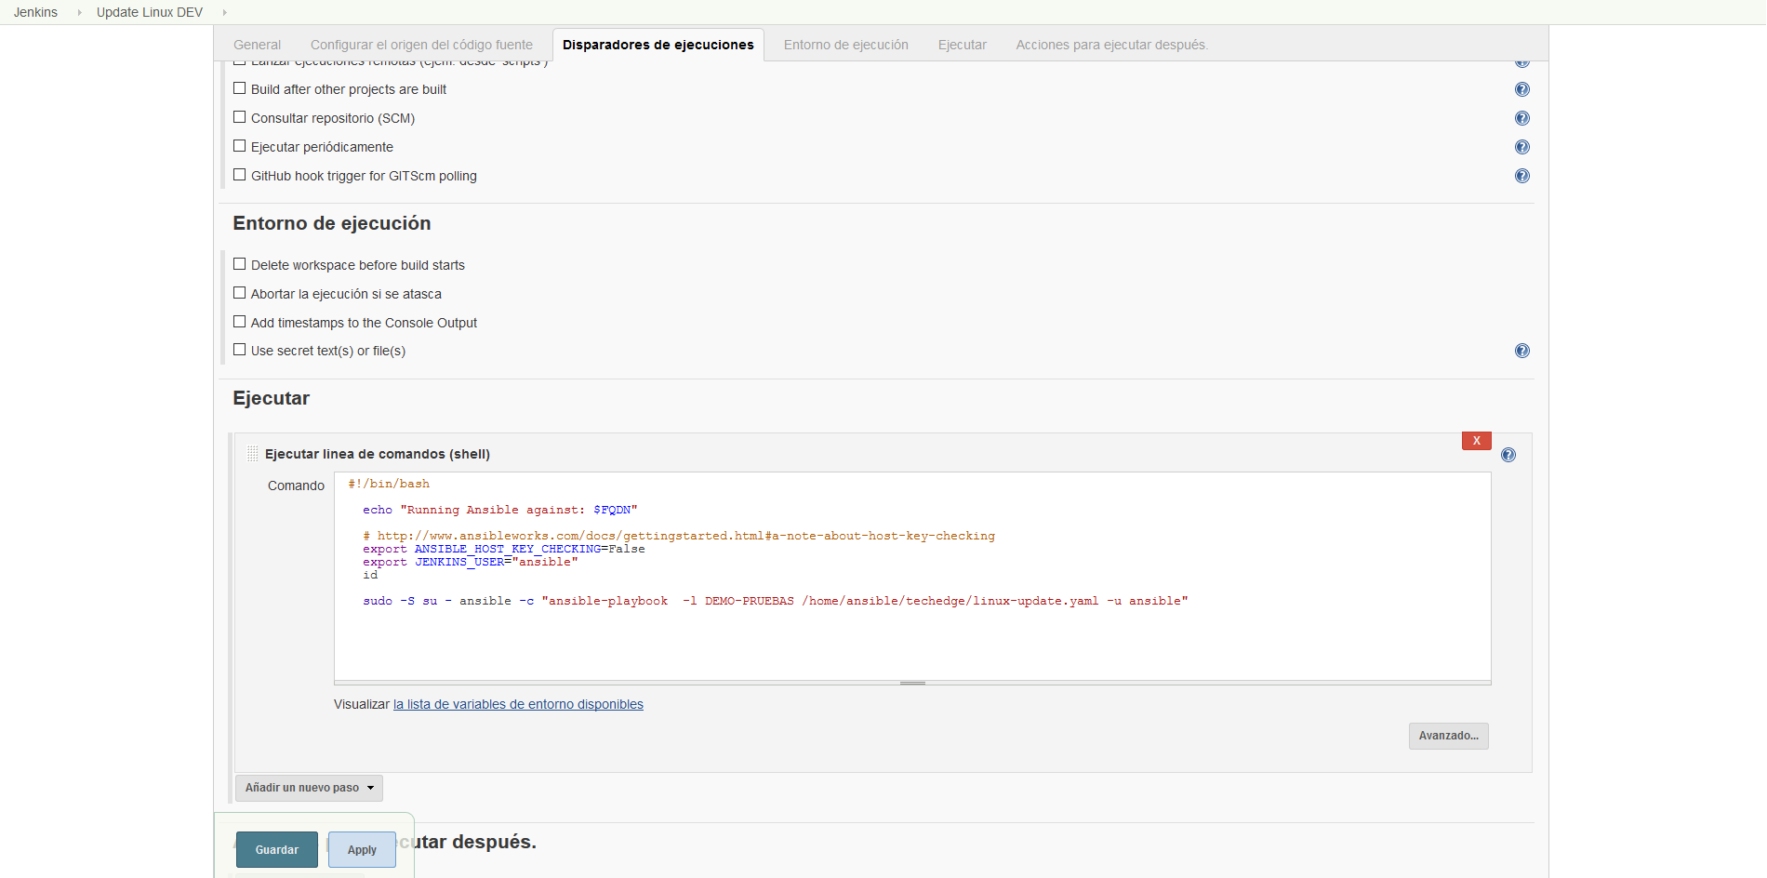Open help icon for shell build step

(1508, 455)
